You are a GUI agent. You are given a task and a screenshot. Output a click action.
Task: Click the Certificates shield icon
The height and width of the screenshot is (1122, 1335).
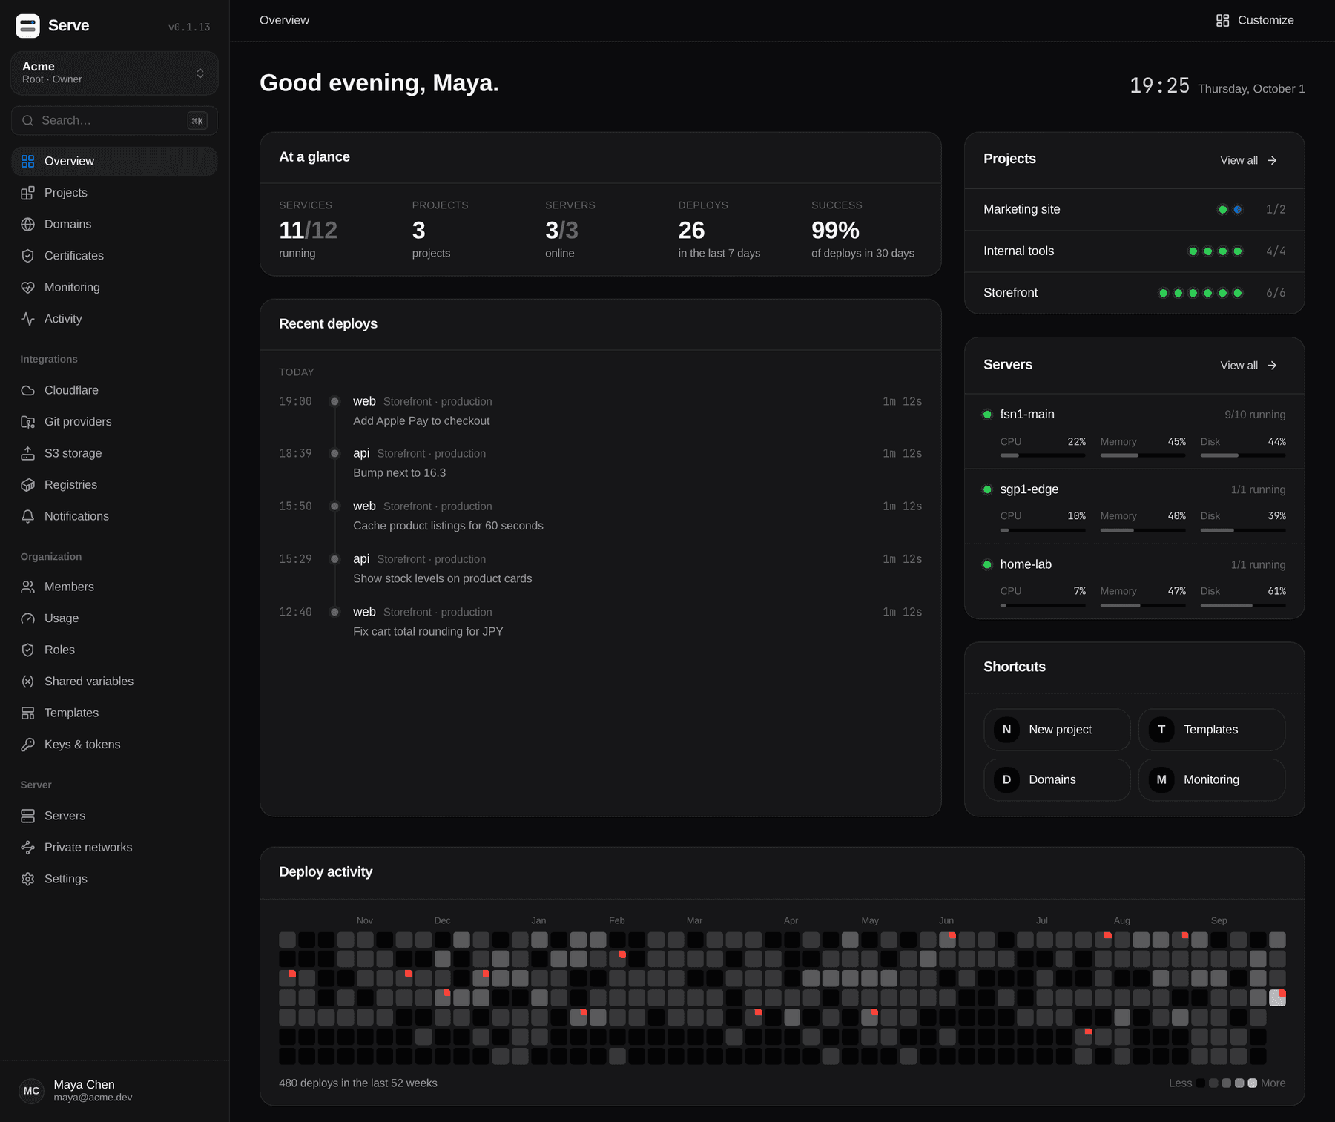27,256
